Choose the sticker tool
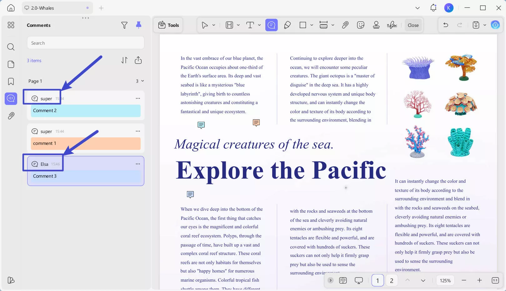The height and width of the screenshot is (291, 506). click(x=361, y=25)
